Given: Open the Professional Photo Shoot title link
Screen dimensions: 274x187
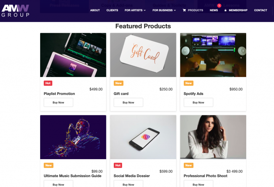Looking at the screenshot, I should [x=205, y=176].
